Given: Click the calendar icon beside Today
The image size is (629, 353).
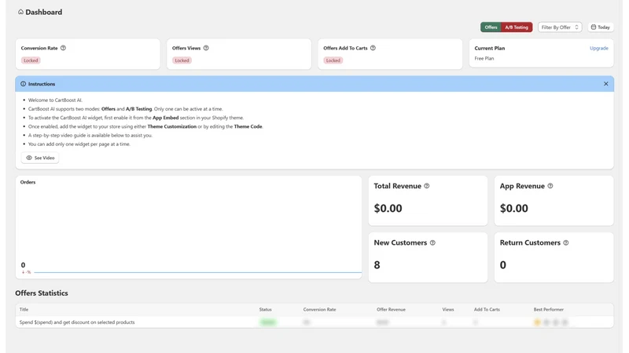Looking at the screenshot, I should (x=594, y=27).
